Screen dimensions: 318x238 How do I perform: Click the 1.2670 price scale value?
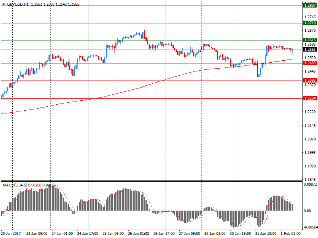(x=310, y=31)
